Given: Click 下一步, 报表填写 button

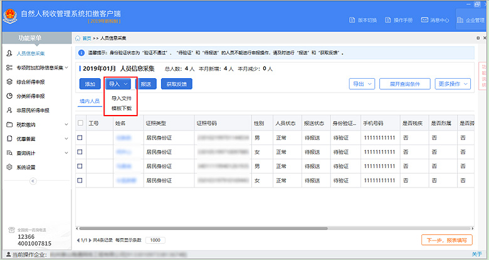Looking at the screenshot, I should click(x=446, y=239).
